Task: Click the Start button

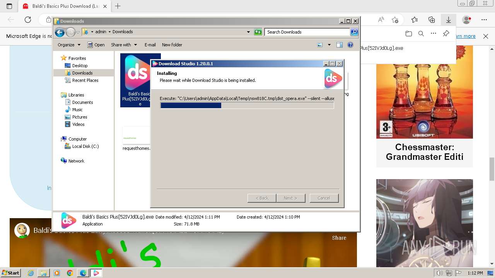Action: click(x=11, y=273)
